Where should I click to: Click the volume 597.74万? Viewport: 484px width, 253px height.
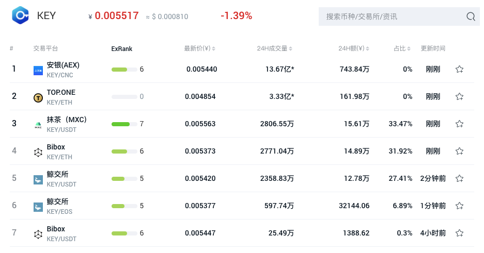[279, 206]
